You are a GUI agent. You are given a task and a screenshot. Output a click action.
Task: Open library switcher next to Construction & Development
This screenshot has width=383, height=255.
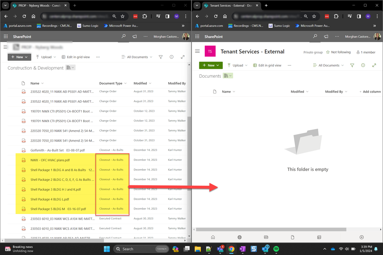pyautogui.click(x=70, y=68)
